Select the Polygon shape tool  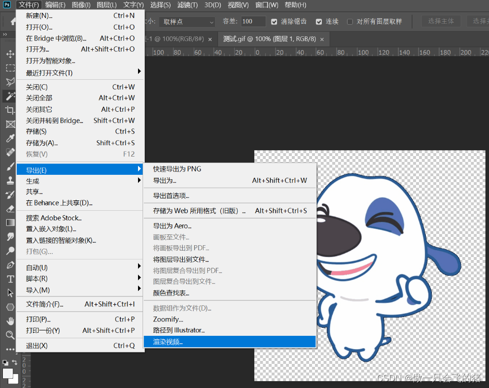click(10, 307)
